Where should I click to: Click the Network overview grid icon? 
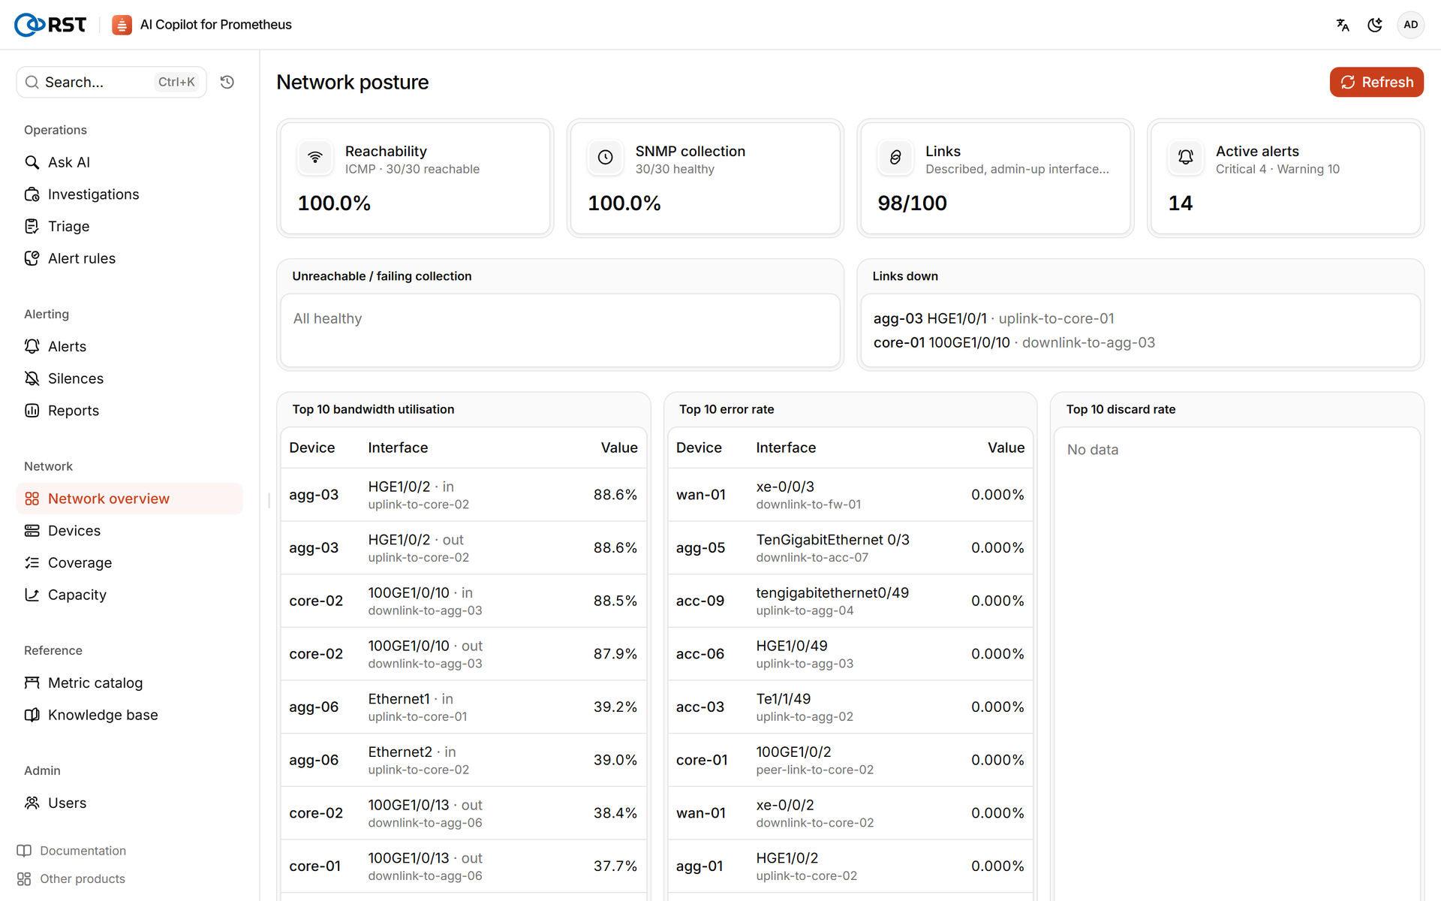click(x=32, y=499)
